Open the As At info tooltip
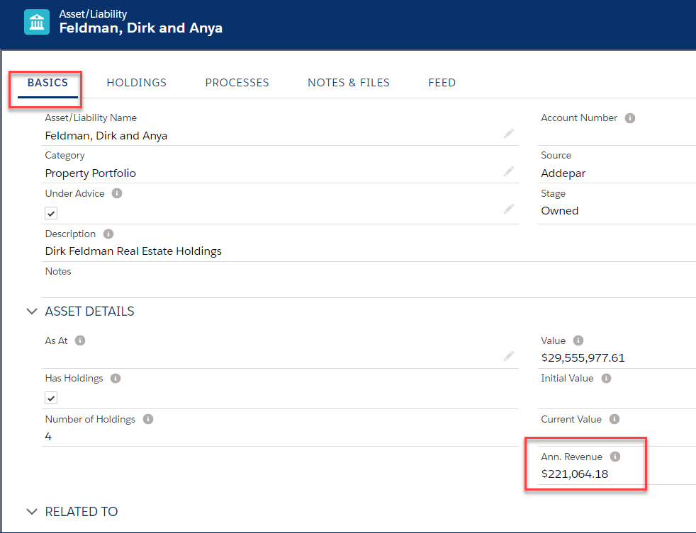This screenshot has height=533, width=696. 79,340
